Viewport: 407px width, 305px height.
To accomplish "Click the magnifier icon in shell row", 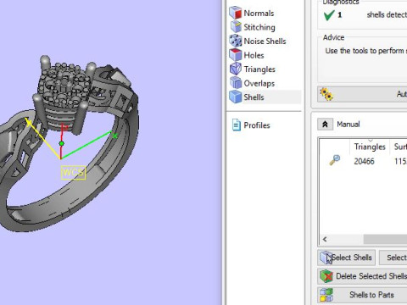I will point(335,160).
